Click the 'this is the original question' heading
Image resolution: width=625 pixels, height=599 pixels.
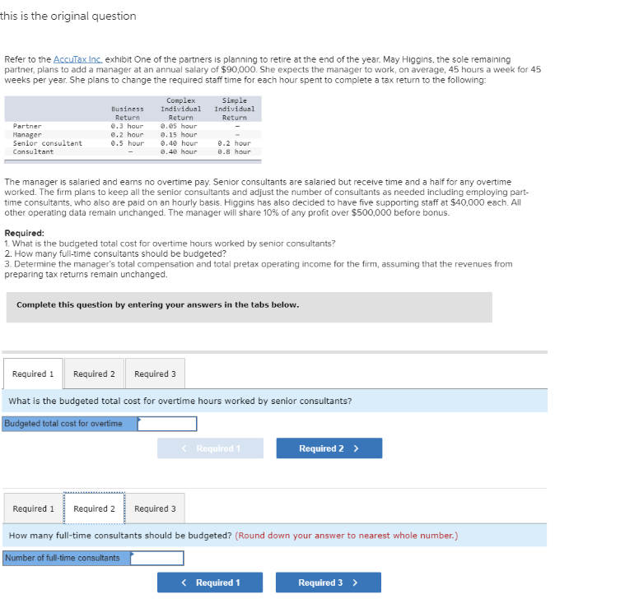68,16
